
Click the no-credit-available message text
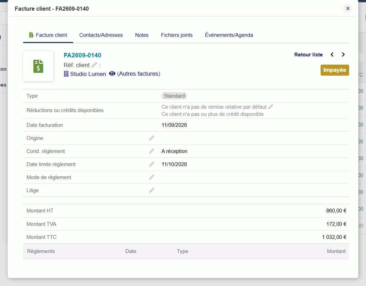213,114
